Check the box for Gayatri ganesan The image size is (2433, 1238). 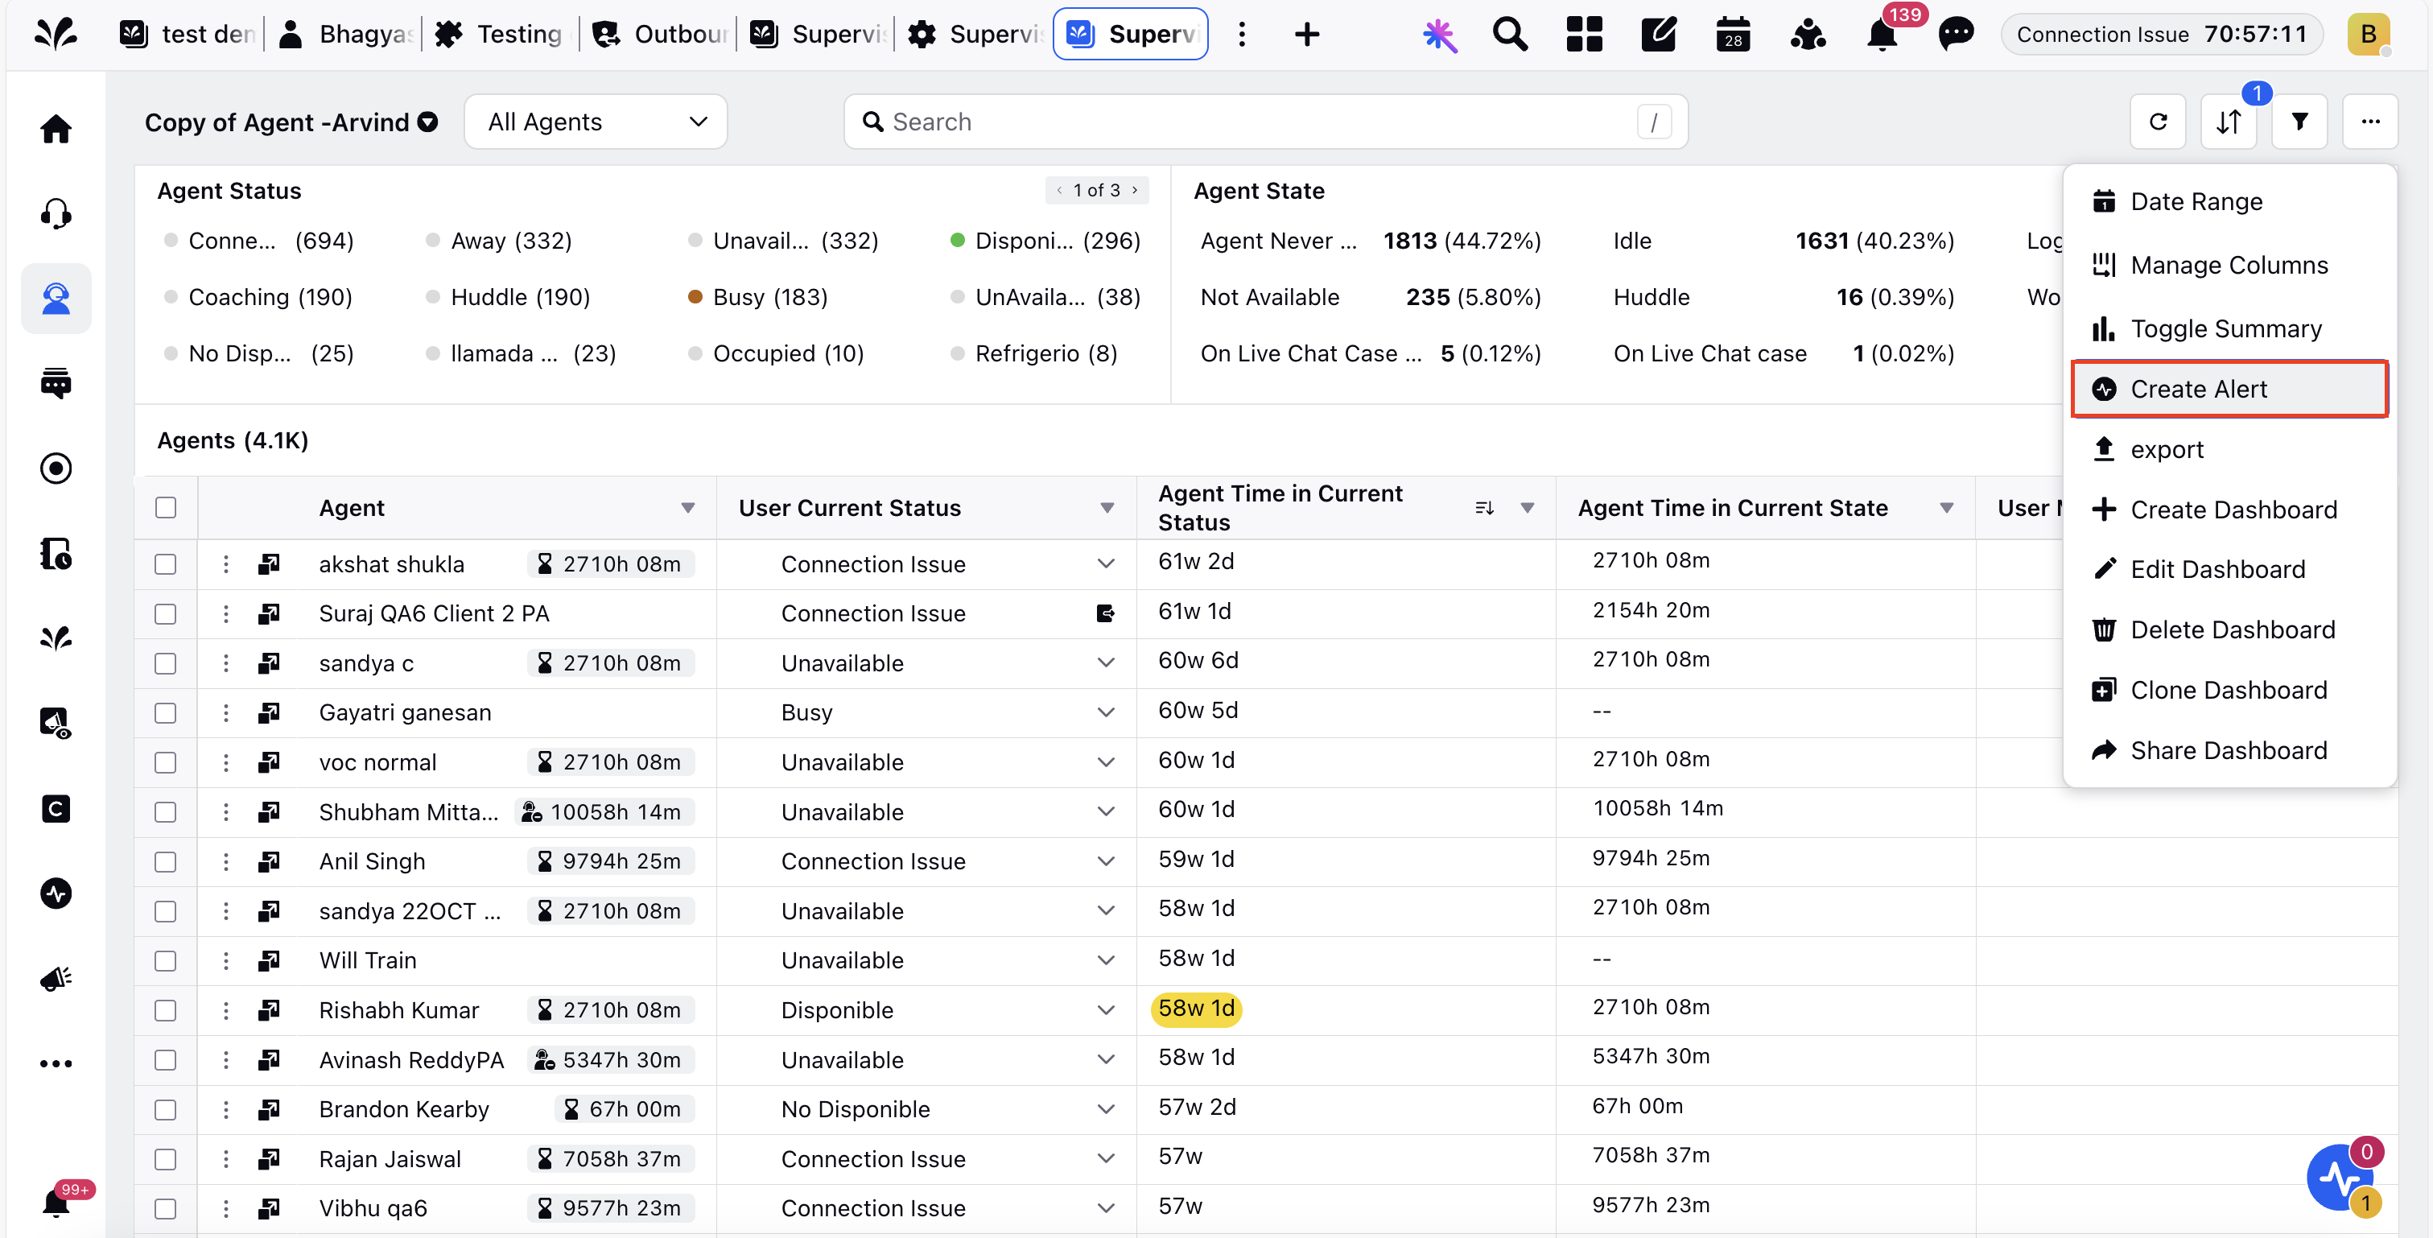[165, 713]
